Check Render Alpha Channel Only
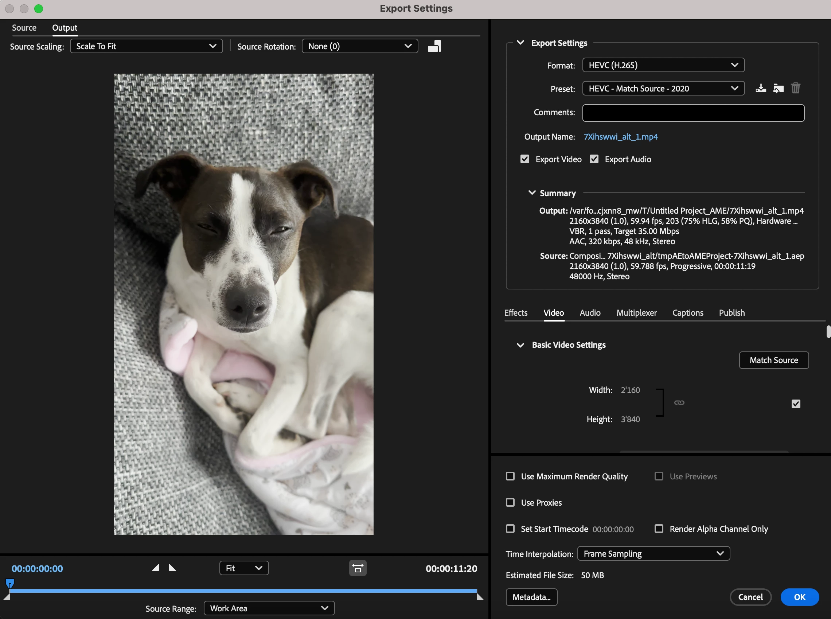Viewport: 831px width, 619px height. click(x=659, y=529)
